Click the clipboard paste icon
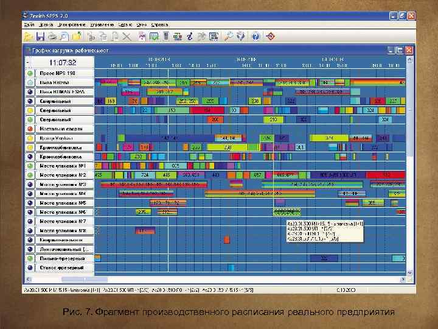Screen dimensions: 438x329 tap(115, 37)
